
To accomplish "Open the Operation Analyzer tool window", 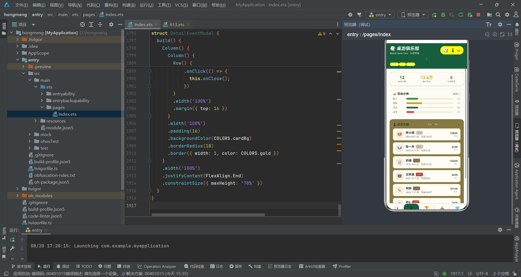I will click(157, 266).
